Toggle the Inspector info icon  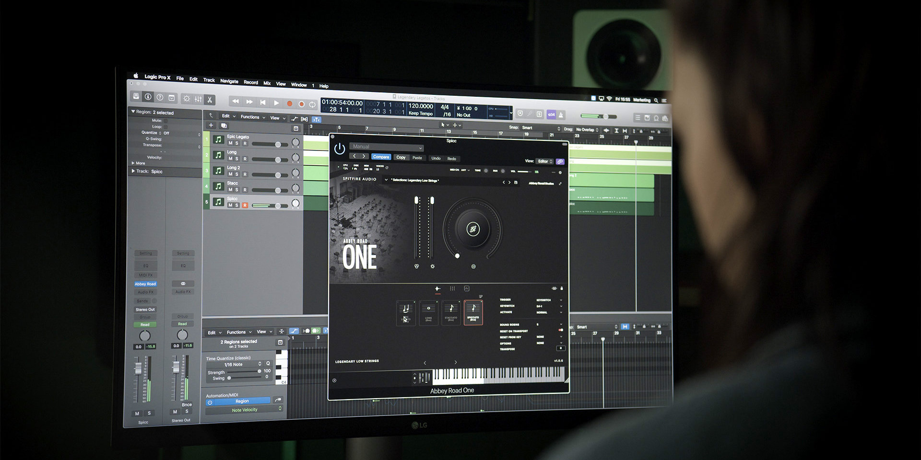[148, 97]
